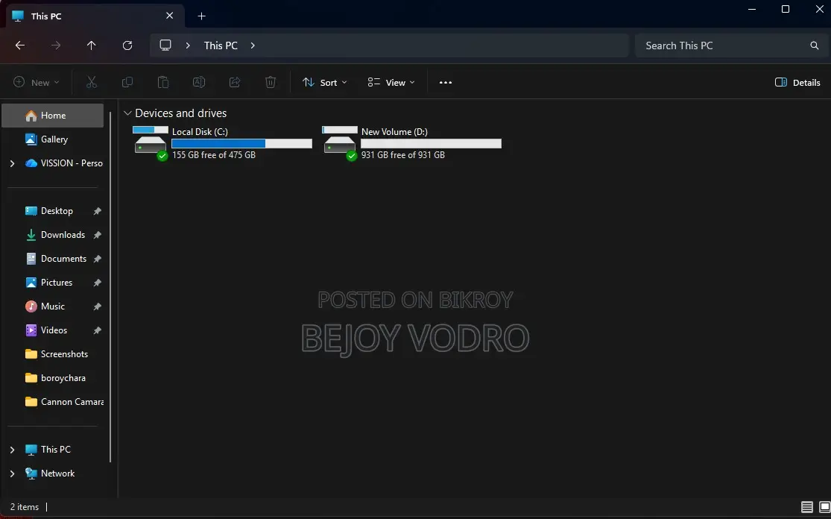The image size is (831, 519).
Task: Close the This PC tab
Action: point(170,16)
